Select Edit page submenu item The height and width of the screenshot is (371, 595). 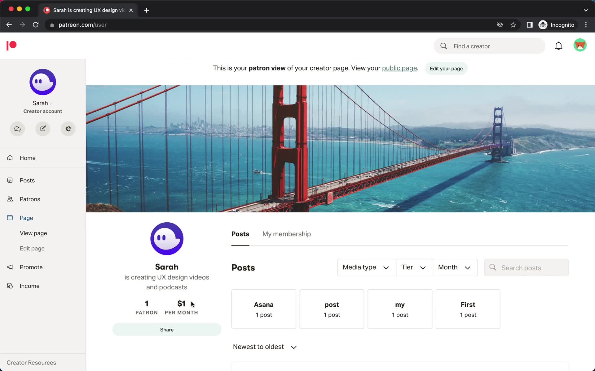tap(32, 249)
